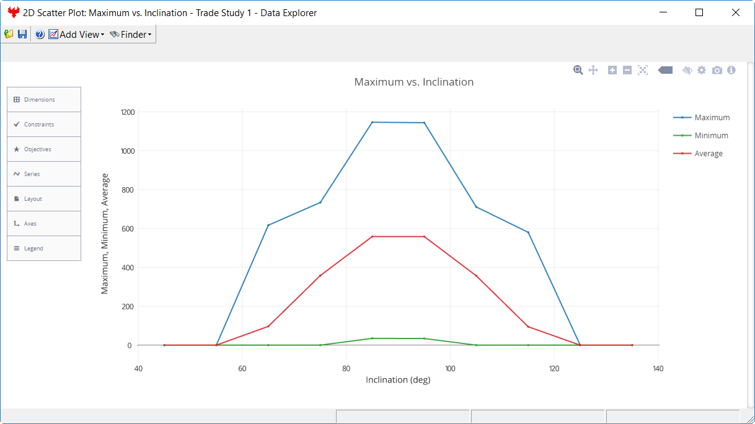Click the Series panel button

click(x=44, y=174)
